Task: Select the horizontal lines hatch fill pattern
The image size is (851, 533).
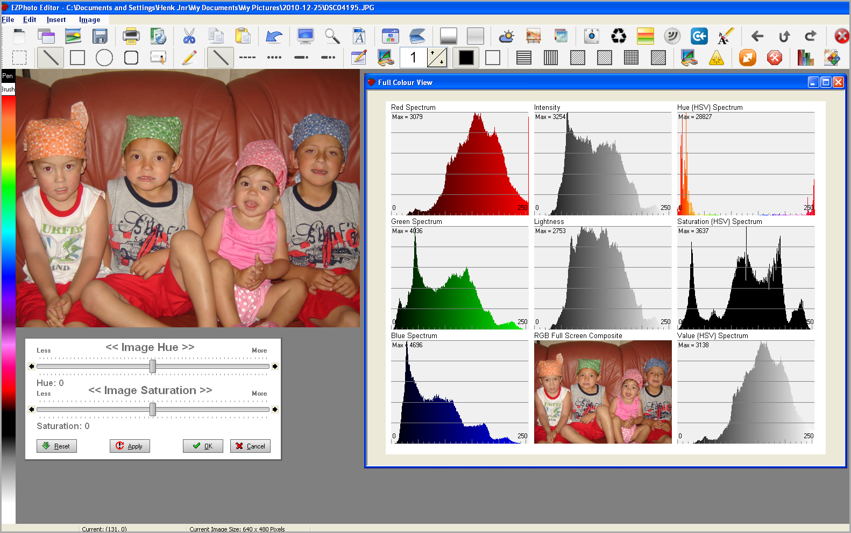Action: 523,58
